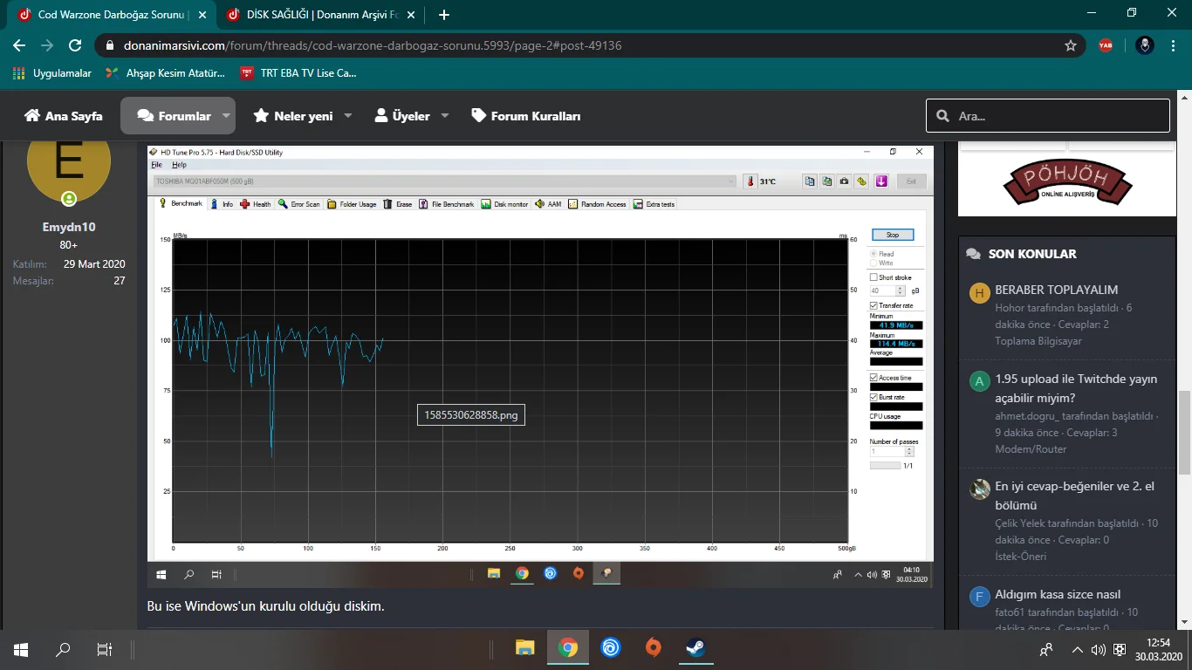Toggle Access time checkbox in HD Tune screenshot
This screenshot has height=670, width=1192.
(874, 378)
